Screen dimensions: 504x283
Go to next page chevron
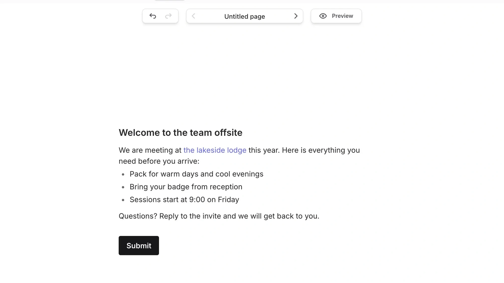coord(296,16)
